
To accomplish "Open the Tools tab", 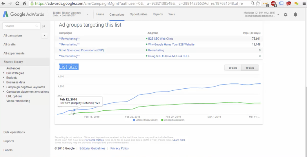I will 171,14.
